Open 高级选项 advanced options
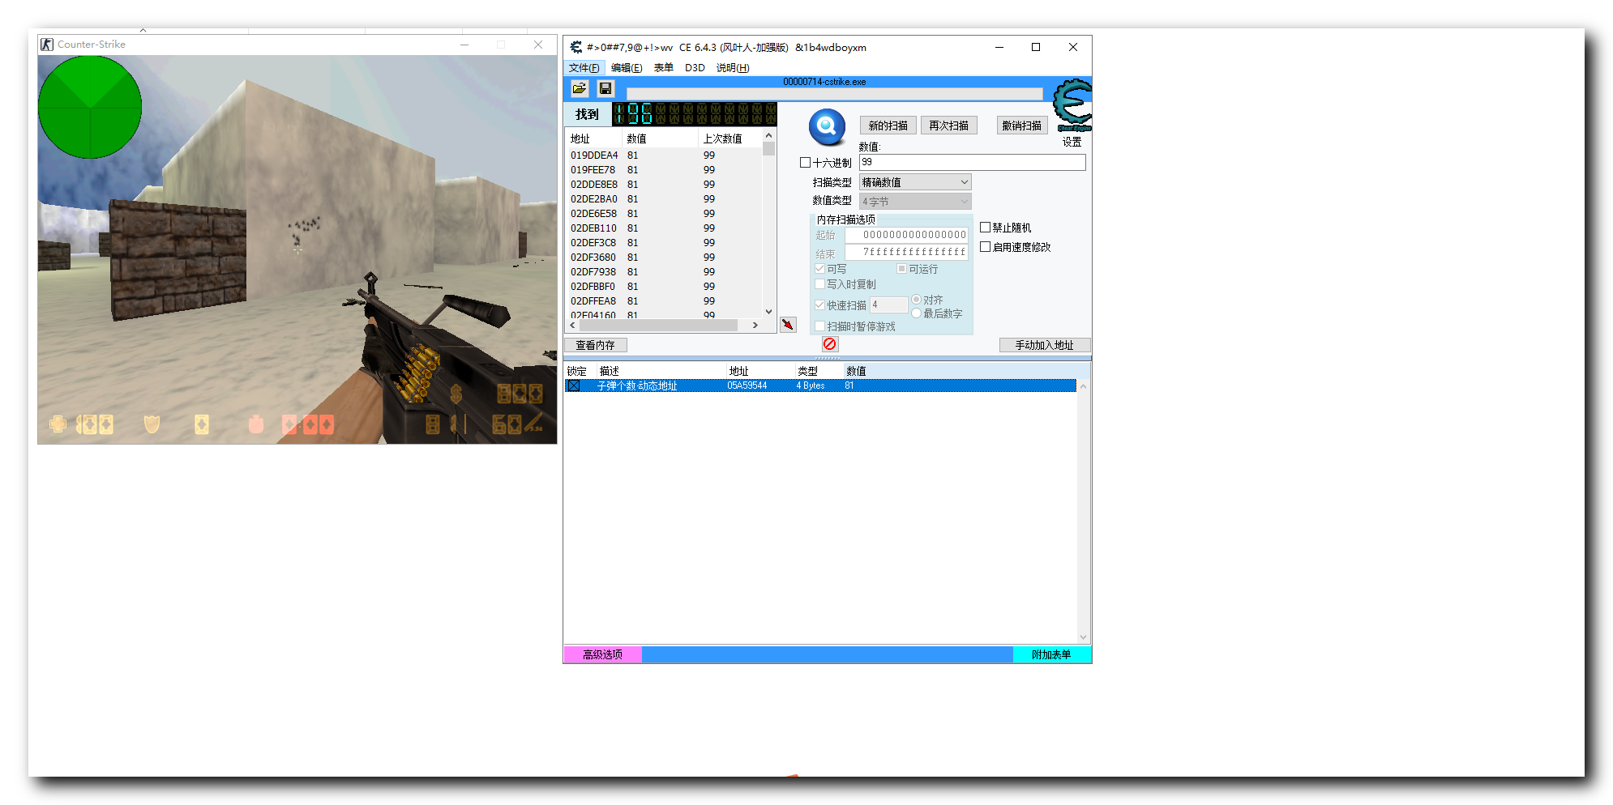 coord(603,654)
